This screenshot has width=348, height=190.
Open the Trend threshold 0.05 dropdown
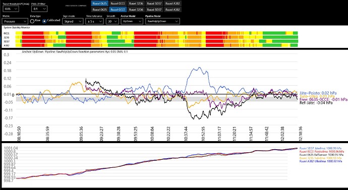point(11,9)
